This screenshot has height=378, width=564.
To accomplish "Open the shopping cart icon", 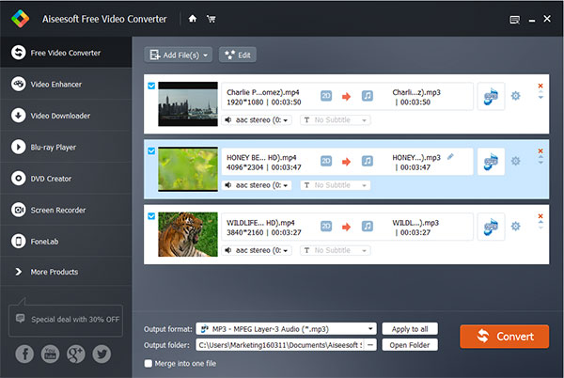I will click(x=211, y=19).
